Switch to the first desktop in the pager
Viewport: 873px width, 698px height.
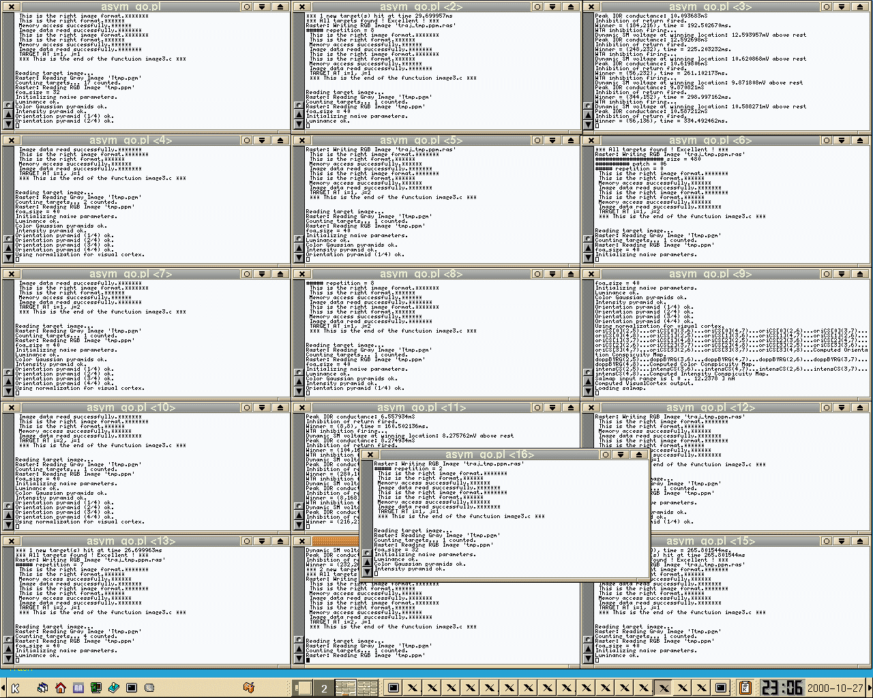[x=304, y=688]
